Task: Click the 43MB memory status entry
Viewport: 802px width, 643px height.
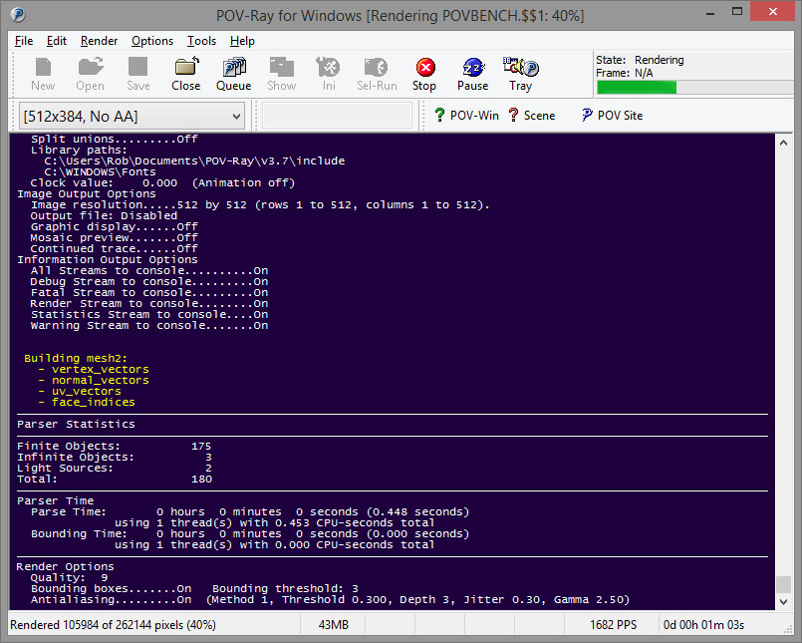Action: click(x=333, y=625)
